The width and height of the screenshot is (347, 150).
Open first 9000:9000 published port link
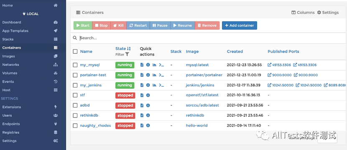(280, 75)
